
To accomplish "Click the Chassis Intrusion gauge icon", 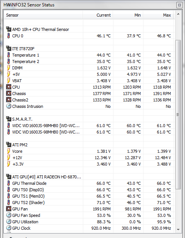I will pos(9,106).
